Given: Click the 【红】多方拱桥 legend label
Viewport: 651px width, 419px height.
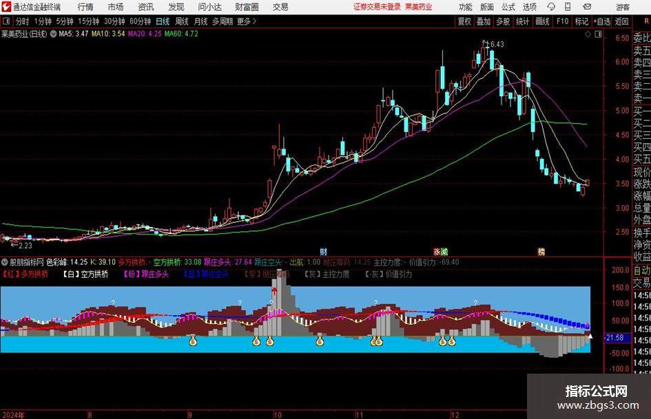Looking at the screenshot, I should (25, 274).
